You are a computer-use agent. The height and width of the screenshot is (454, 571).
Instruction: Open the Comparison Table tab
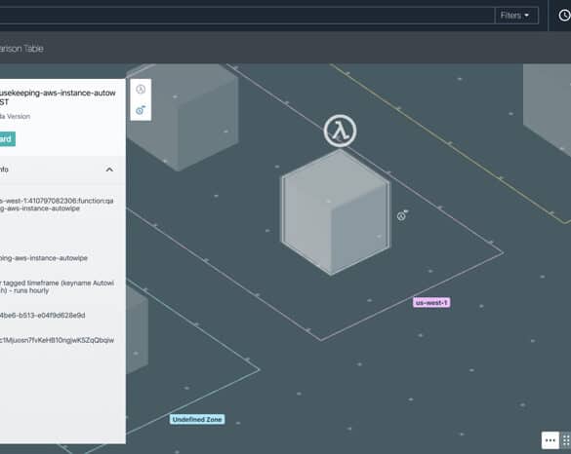click(21, 49)
